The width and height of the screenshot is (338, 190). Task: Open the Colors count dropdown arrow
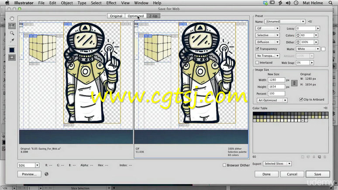[x=316, y=35]
